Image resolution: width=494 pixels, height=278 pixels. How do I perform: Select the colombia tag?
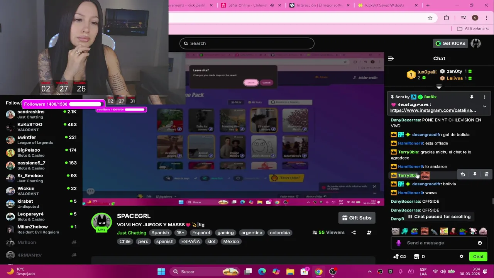pyautogui.click(x=280, y=233)
